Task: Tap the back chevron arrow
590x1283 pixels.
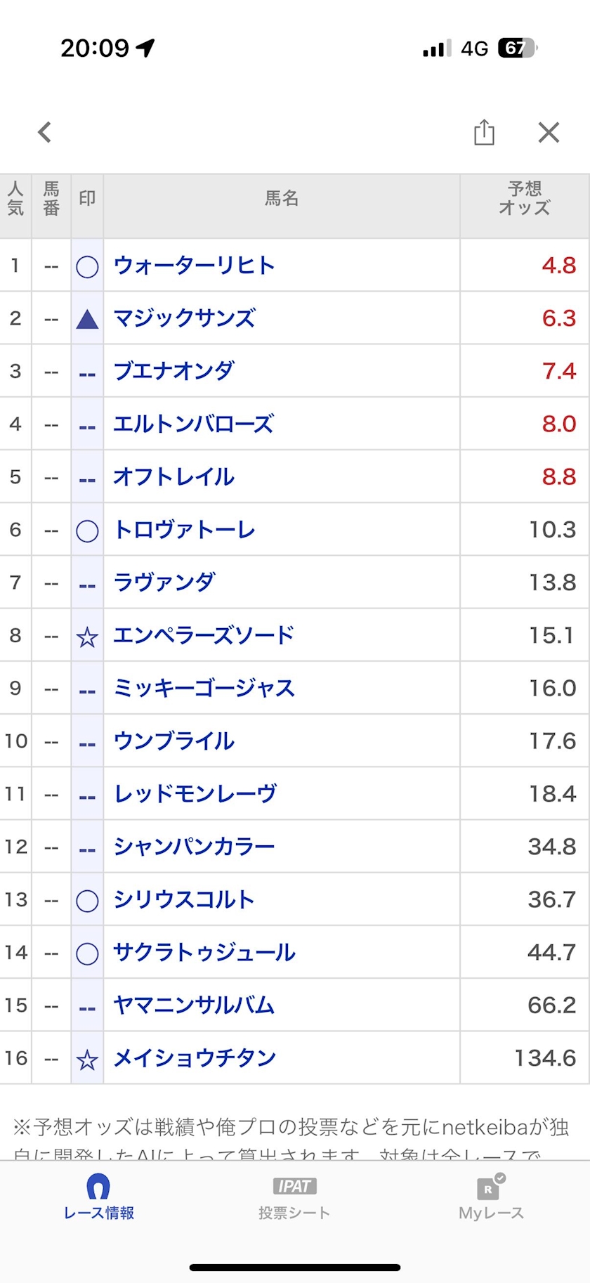Action: tap(45, 132)
